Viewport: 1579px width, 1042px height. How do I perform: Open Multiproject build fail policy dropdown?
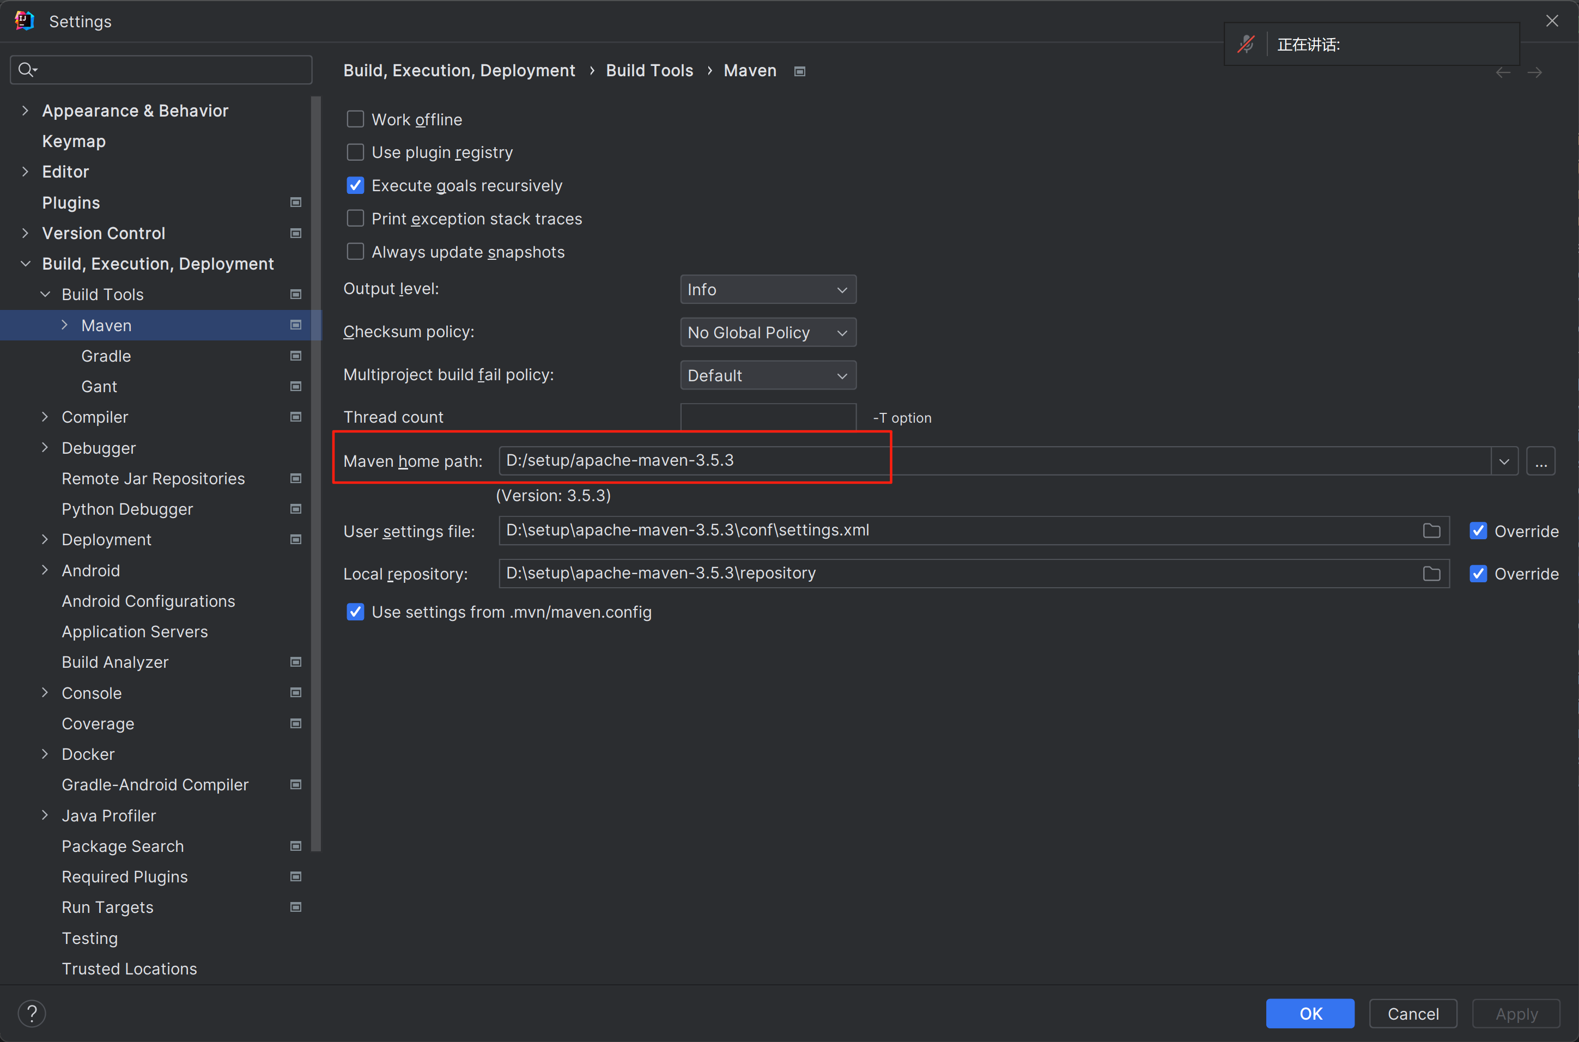[768, 375]
